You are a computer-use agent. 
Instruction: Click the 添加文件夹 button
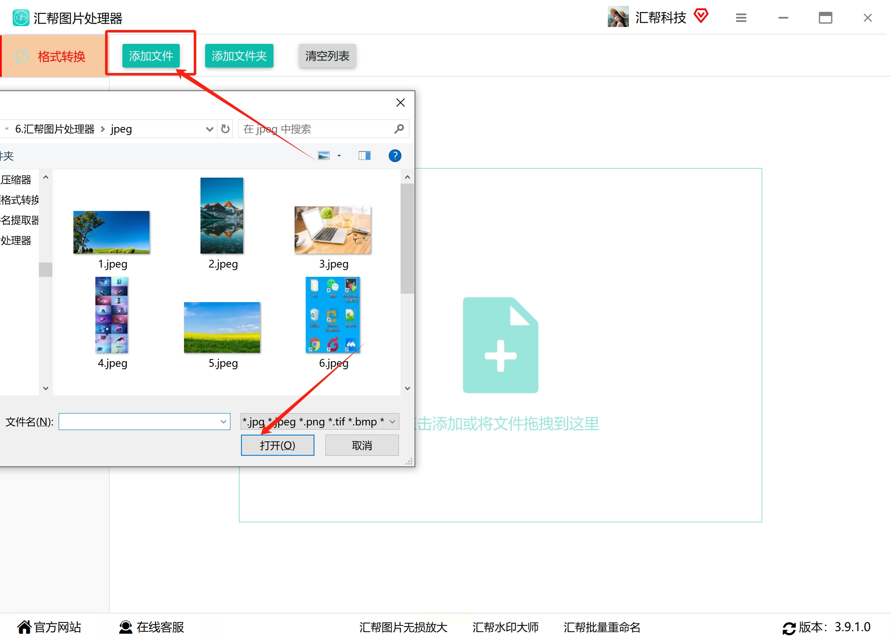(x=239, y=56)
